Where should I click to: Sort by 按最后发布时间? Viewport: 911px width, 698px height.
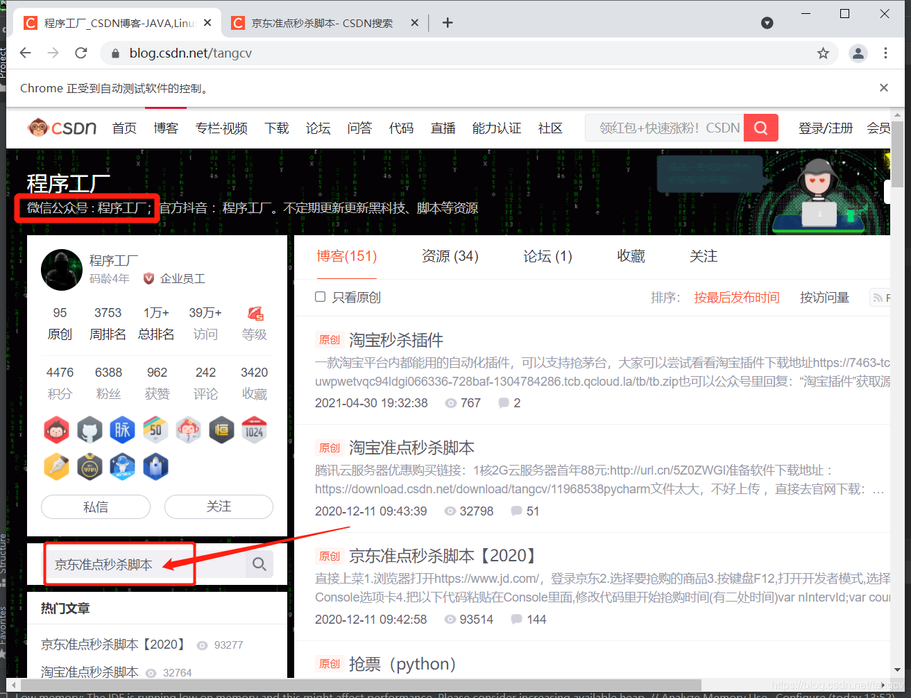point(736,298)
